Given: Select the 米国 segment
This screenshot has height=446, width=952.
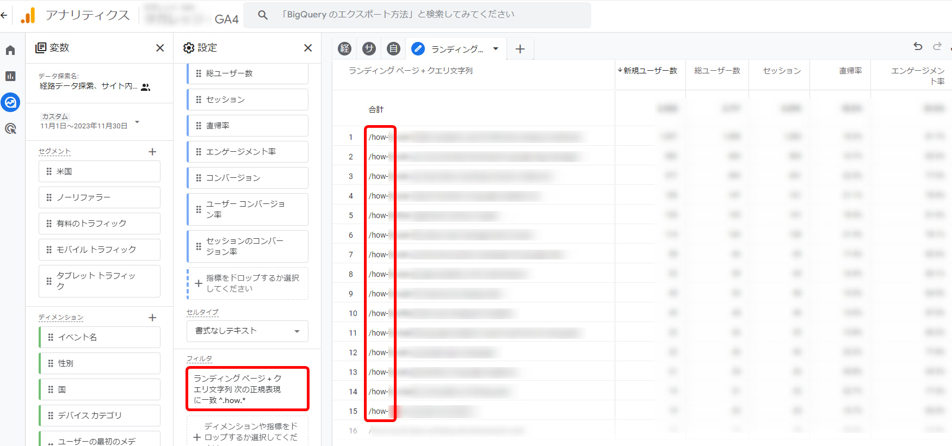Looking at the screenshot, I should tap(100, 171).
